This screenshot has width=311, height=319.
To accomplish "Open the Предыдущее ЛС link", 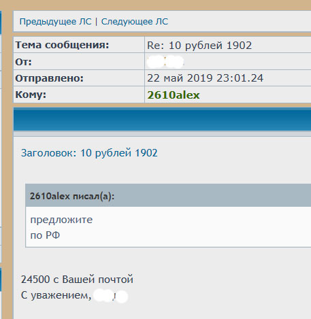I will [55, 22].
